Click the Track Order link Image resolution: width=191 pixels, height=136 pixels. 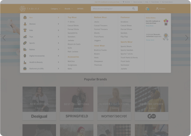[155, 2]
